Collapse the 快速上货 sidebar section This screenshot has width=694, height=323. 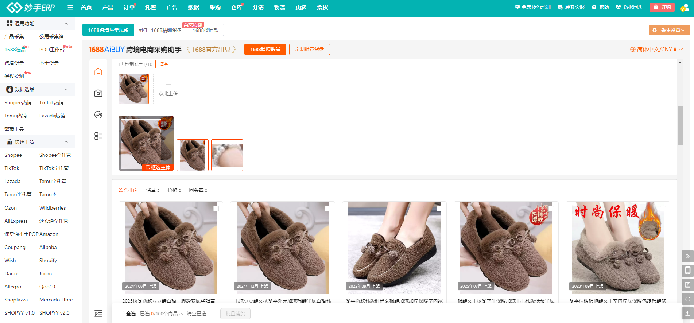pyautogui.click(x=66, y=142)
